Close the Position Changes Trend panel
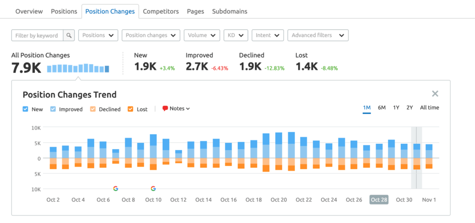The image size is (475, 223). pyautogui.click(x=435, y=94)
